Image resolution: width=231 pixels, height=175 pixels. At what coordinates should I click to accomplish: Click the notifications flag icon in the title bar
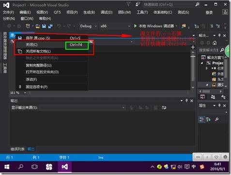click(x=128, y=4)
